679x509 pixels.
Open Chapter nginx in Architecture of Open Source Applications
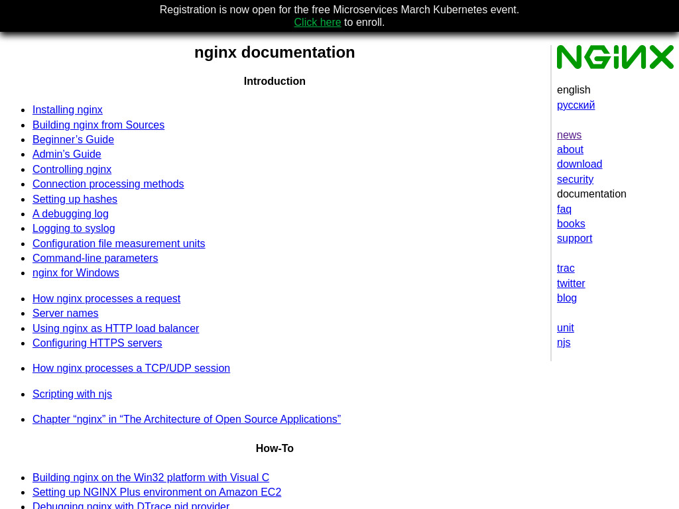[x=186, y=420]
